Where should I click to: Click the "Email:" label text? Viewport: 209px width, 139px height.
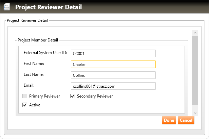29,85
